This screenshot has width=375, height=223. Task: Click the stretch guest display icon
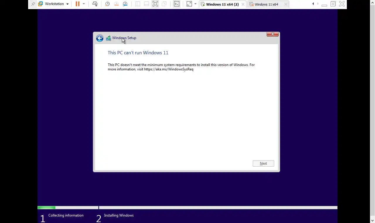(x=189, y=4)
